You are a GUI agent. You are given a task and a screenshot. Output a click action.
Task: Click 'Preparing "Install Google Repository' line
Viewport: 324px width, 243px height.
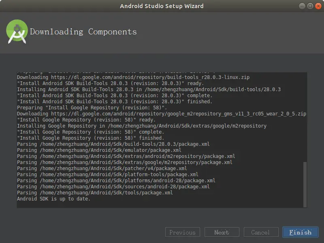coord(92,108)
